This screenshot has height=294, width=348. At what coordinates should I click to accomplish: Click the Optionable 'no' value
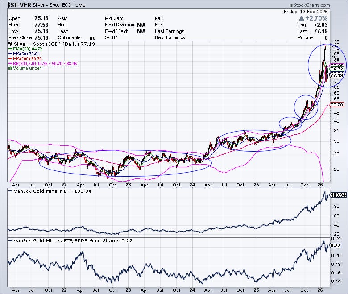(92, 38)
